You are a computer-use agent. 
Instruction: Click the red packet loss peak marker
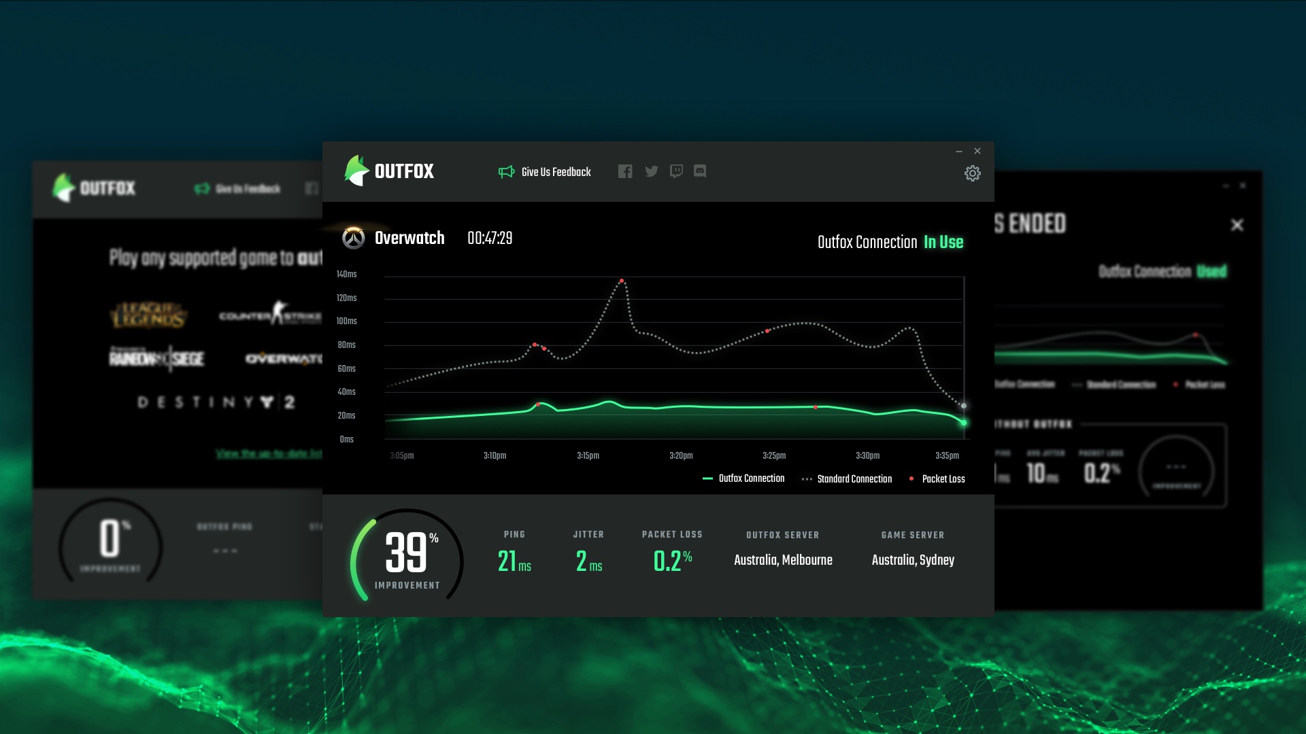pos(622,281)
